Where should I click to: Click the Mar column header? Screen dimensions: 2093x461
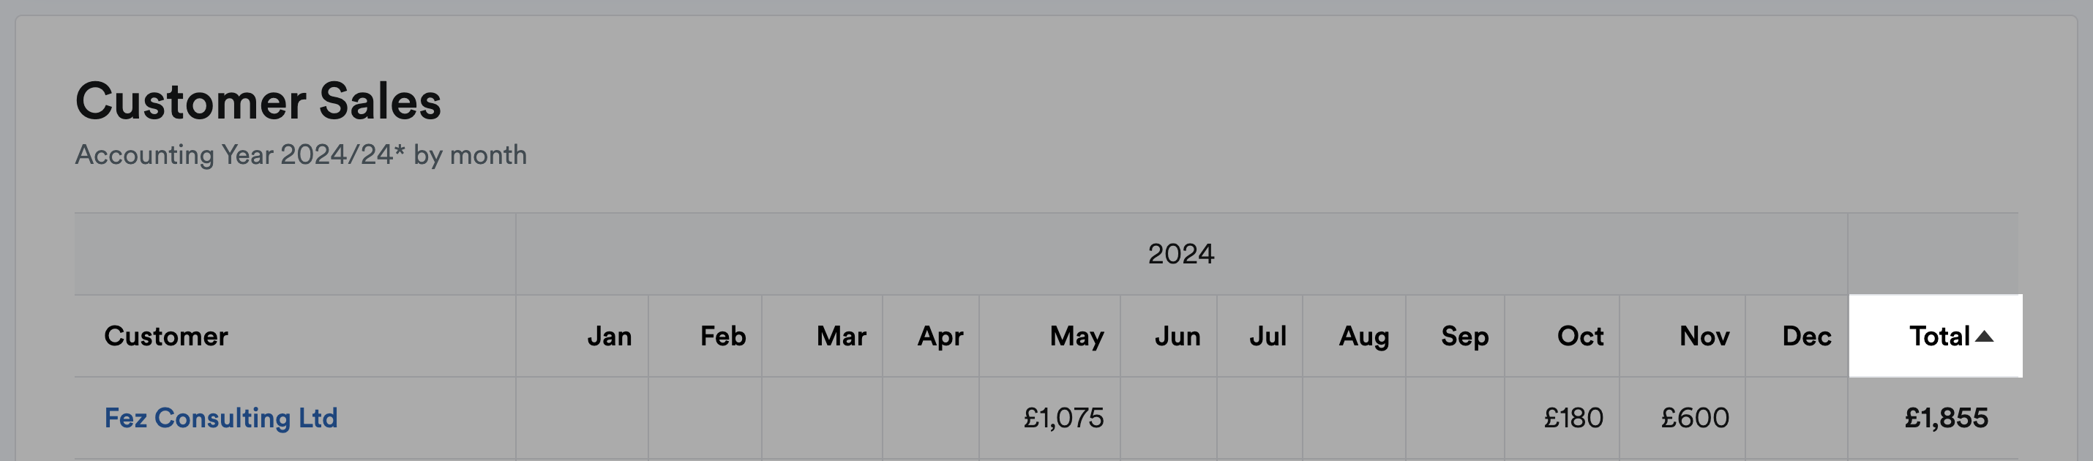[842, 336]
